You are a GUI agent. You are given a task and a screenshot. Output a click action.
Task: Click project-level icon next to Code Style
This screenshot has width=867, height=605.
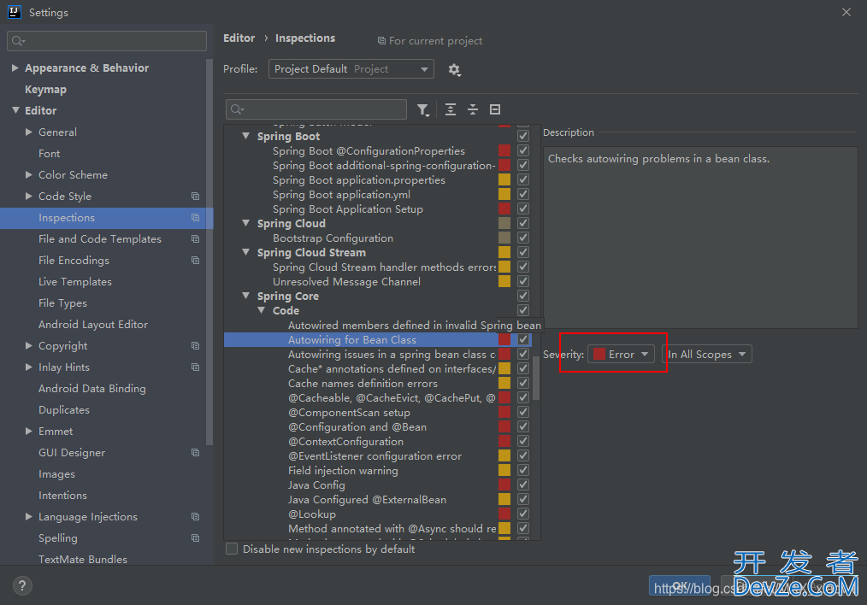(x=195, y=197)
